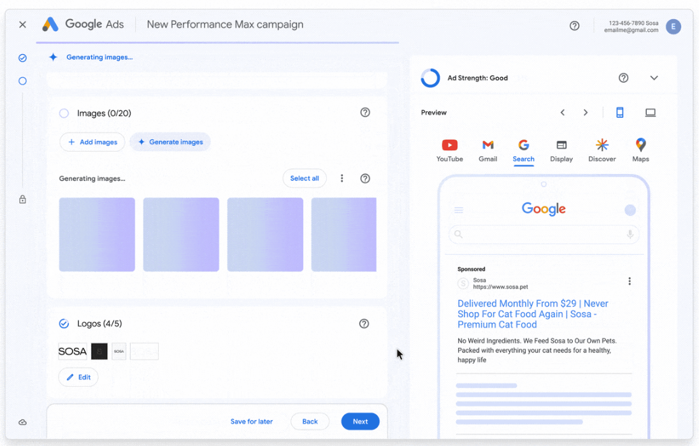699x446 pixels.
Task: Open help icon in the top header
Action: point(574,26)
